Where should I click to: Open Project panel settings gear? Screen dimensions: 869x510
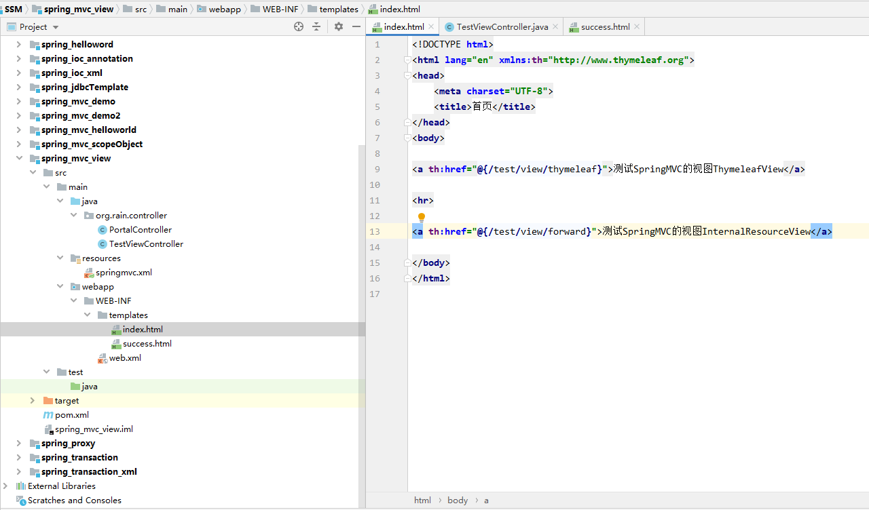pos(339,26)
